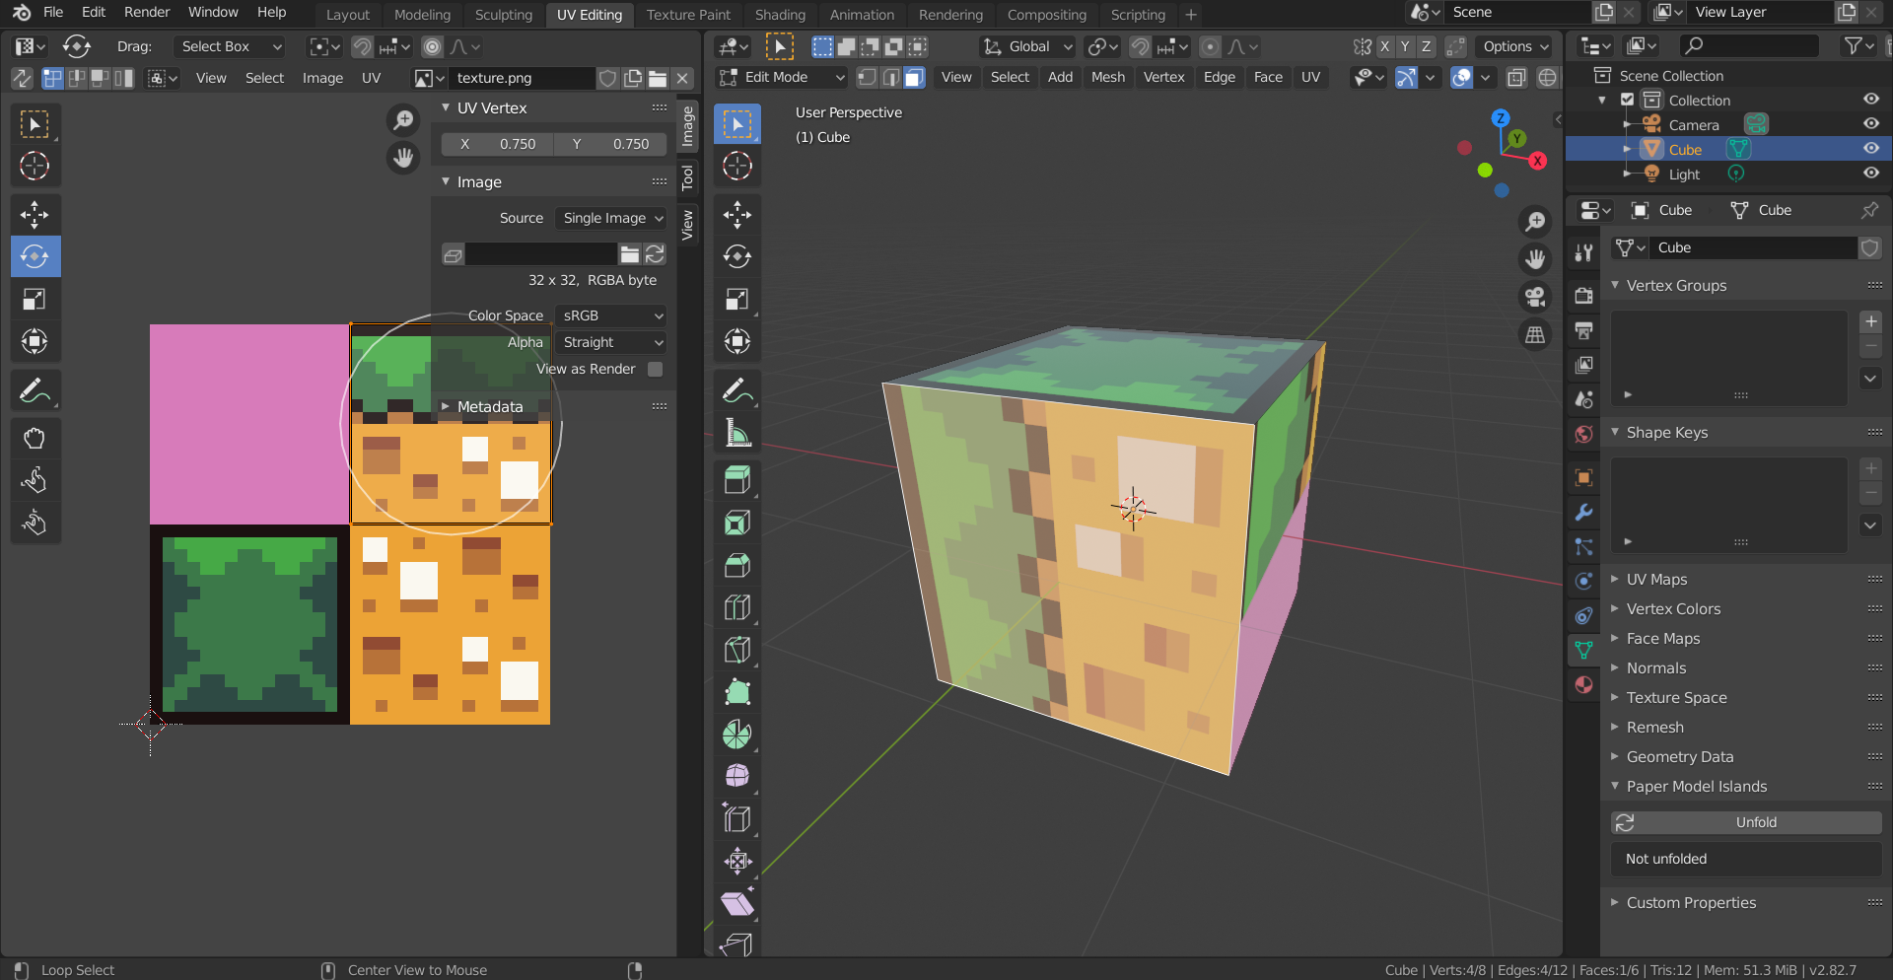Add a new vertex group plus button

(1870, 321)
